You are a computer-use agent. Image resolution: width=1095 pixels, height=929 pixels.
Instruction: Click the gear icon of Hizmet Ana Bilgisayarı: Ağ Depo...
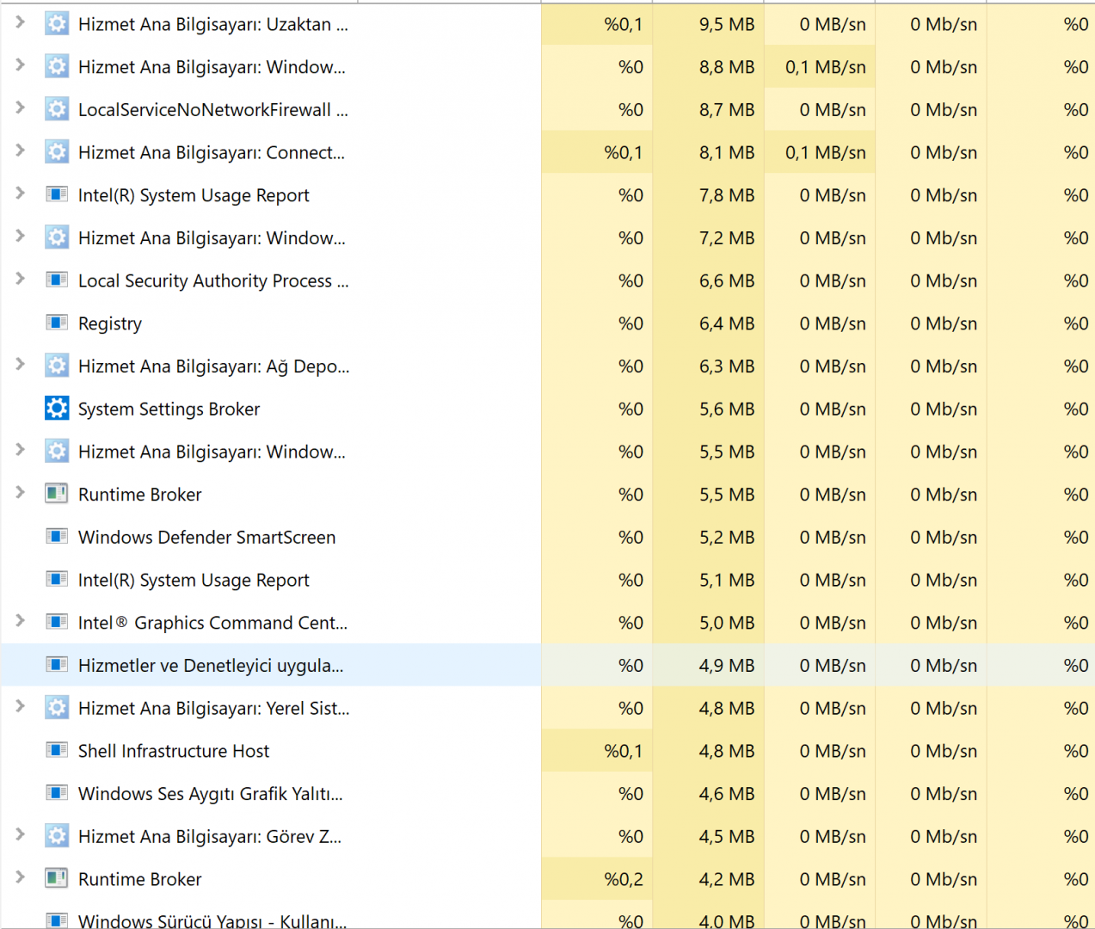click(x=57, y=366)
